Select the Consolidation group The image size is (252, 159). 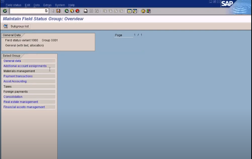[x=29, y=97]
